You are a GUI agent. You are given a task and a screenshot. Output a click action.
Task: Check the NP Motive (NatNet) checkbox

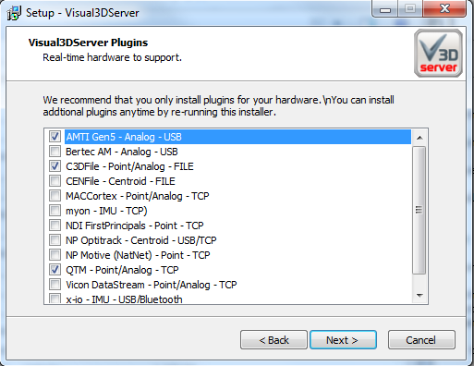coord(55,254)
